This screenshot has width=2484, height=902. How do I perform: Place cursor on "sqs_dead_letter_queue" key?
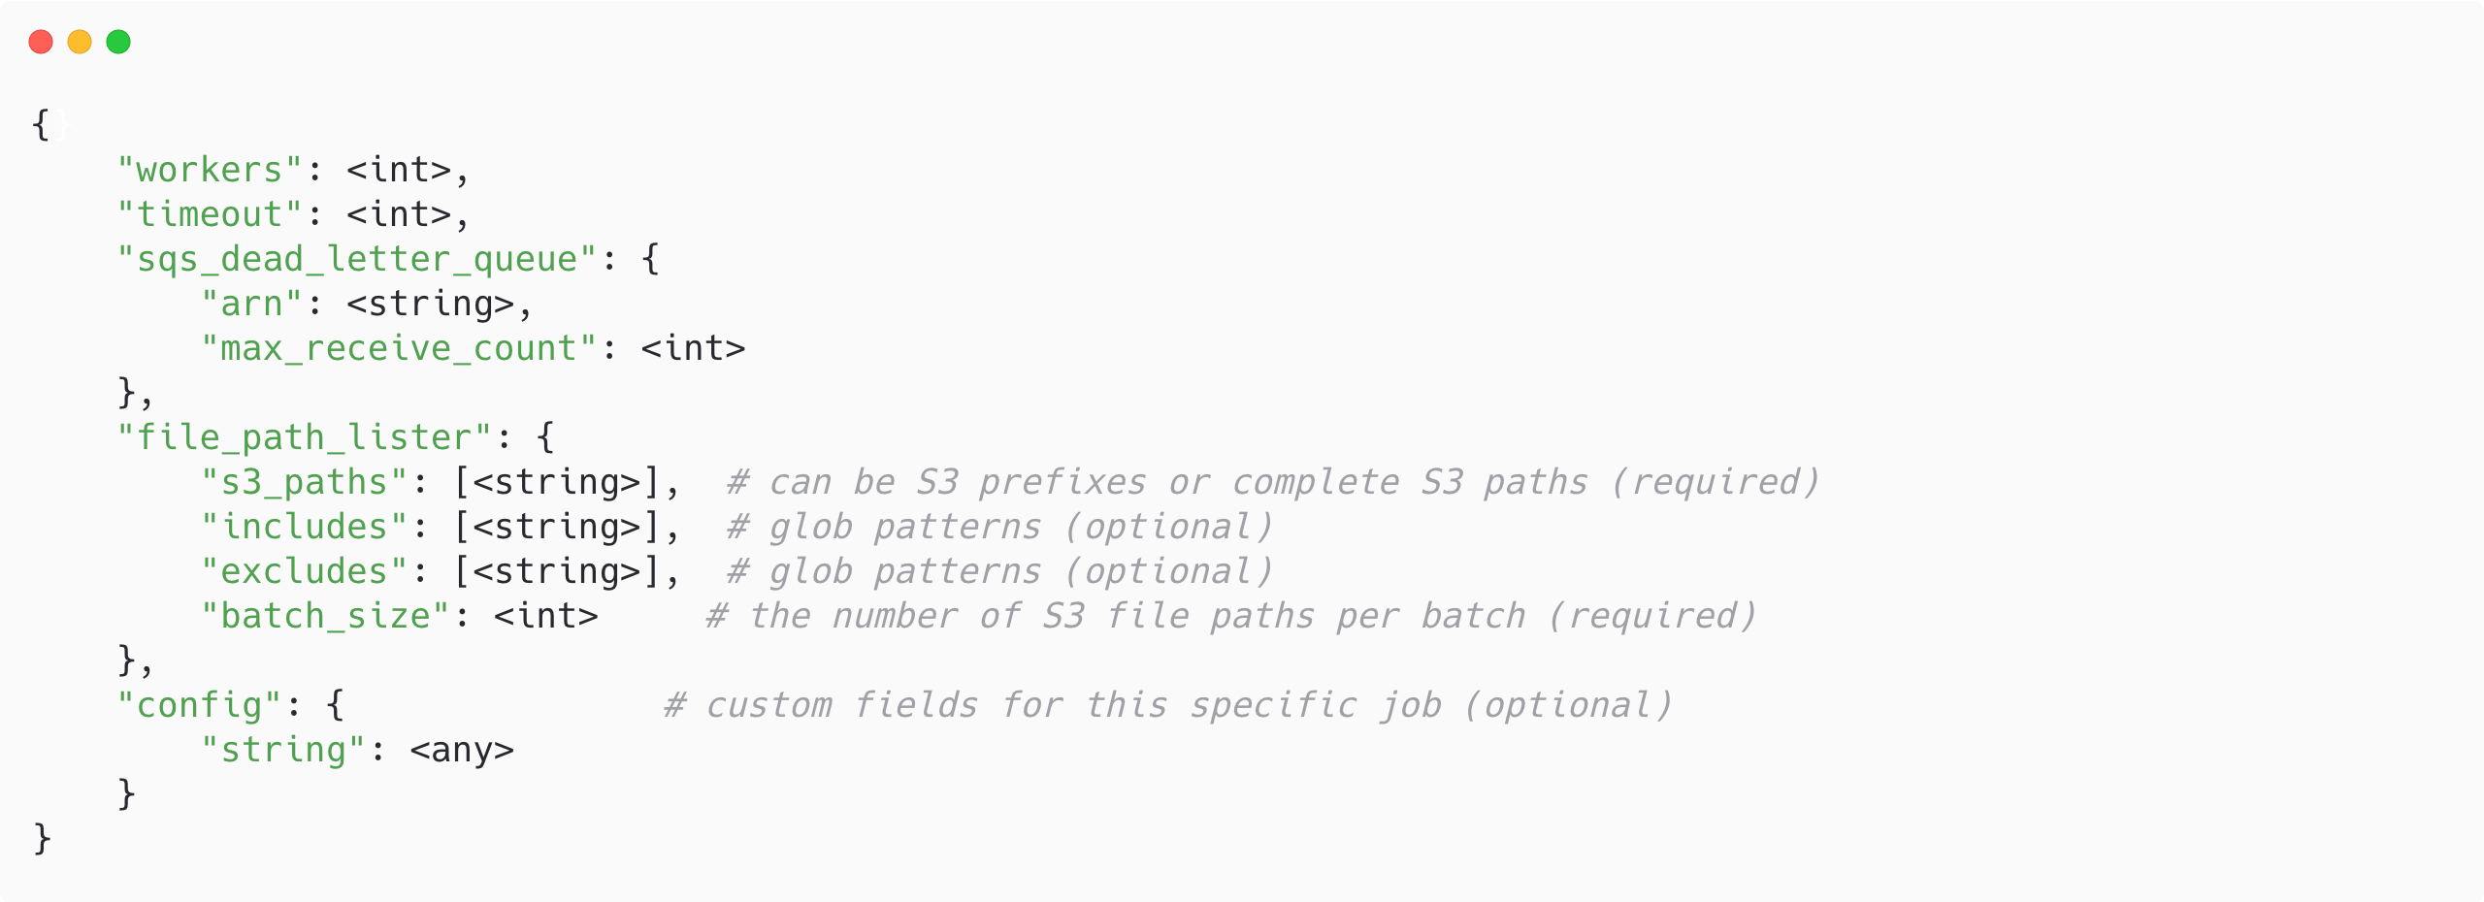coord(356,259)
